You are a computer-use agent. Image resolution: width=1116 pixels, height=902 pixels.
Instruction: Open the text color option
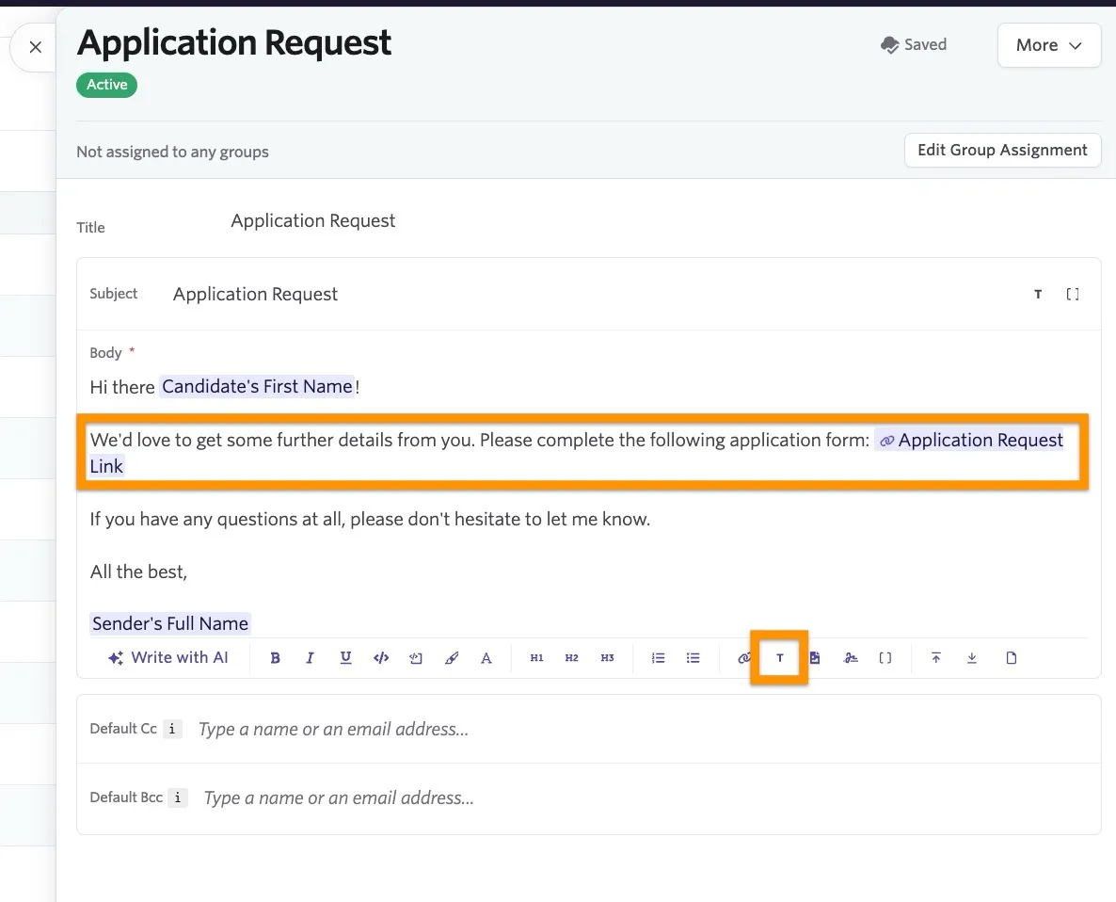[486, 658]
